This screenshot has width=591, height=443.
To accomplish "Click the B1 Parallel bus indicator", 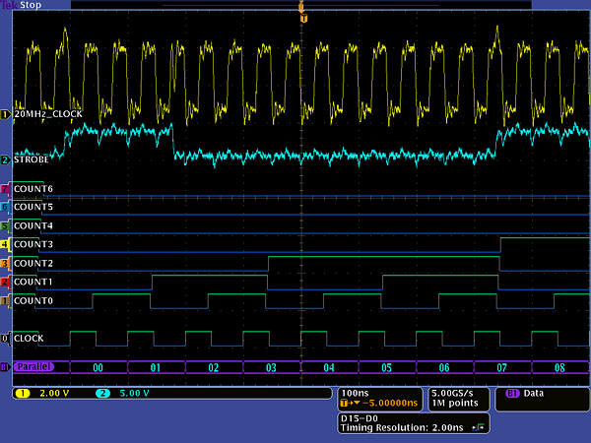I will (5, 367).
